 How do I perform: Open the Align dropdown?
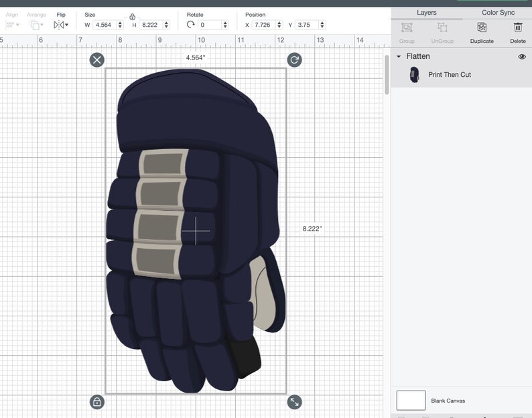12,25
